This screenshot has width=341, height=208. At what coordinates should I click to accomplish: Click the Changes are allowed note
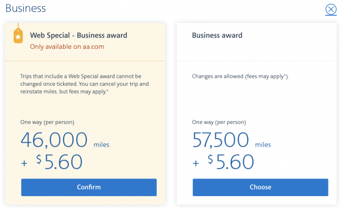(x=240, y=76)
